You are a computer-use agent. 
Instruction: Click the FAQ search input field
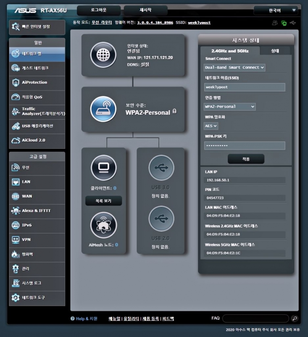(256, 318)
